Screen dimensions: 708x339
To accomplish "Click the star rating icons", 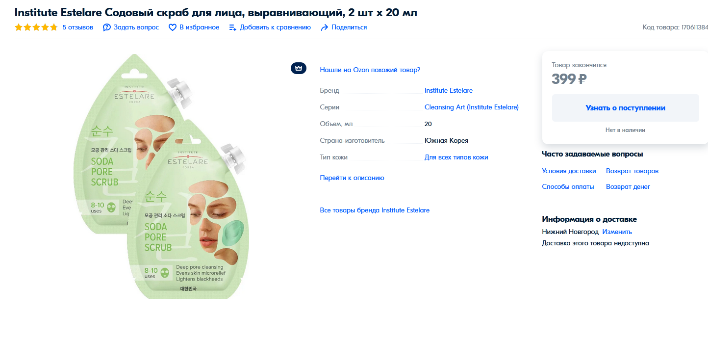I will (36, 27).
